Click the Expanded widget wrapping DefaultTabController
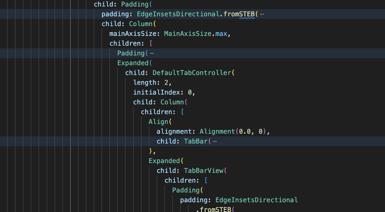Image resolution: width=385 pixels, height=212 pixels. click(133, 63)
